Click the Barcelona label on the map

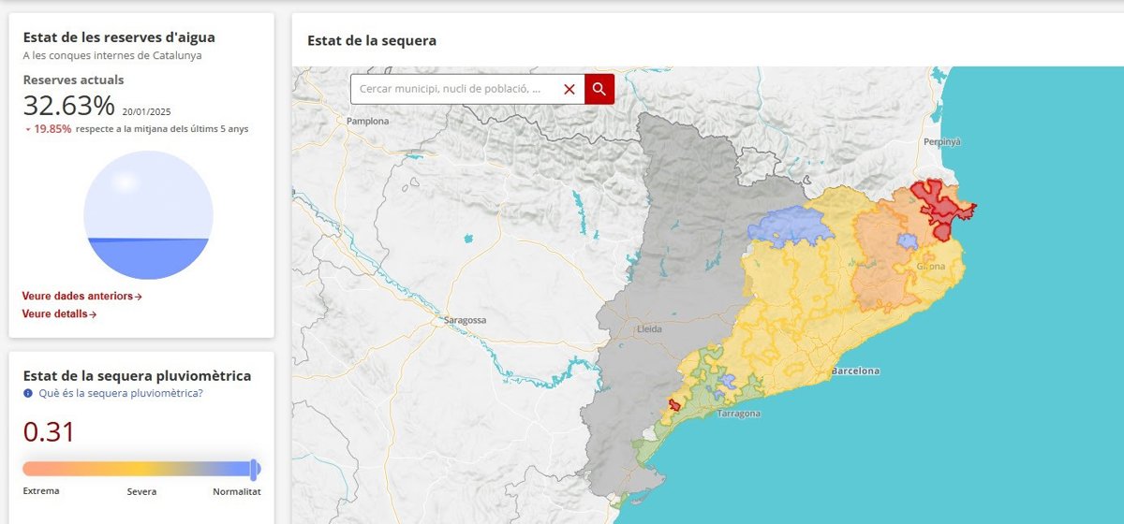[x=855, y=371]
